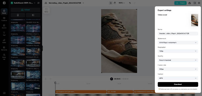Open the Media panel in sidebar

[4, 12]
